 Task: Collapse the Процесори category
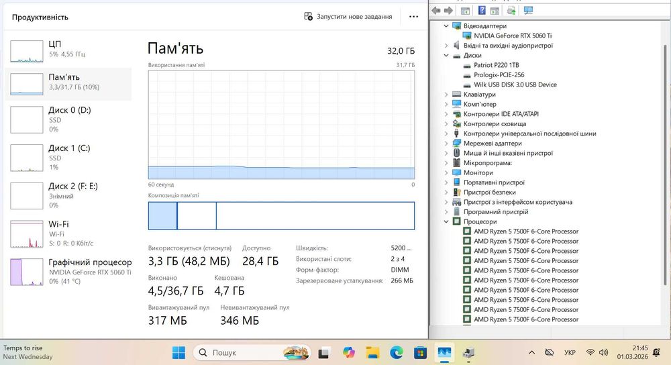(x=446, y=221)
